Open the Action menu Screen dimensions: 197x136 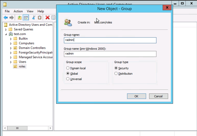click(18, 11)
